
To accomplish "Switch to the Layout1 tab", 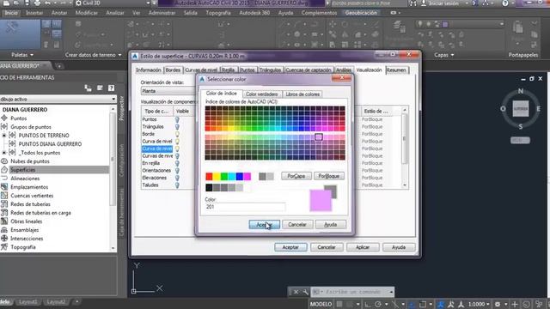I will coord(27,301).
